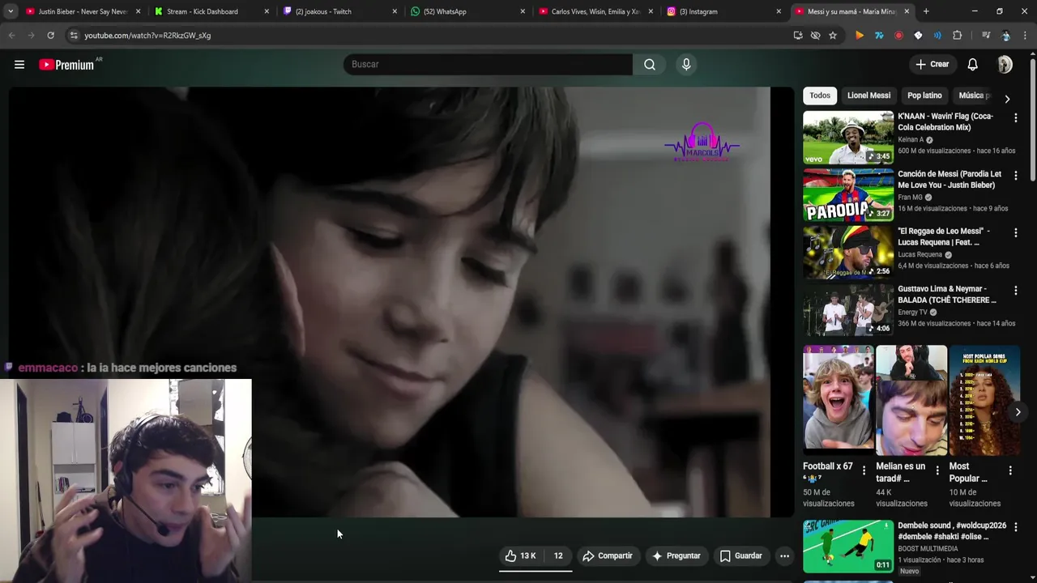
Task: Open Canción de Messi Parodia thumbnail
Action: click(x=848, y=194)
